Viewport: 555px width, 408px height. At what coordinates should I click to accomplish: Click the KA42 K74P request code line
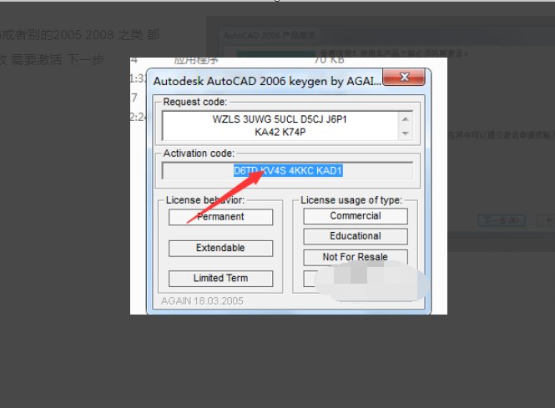pyautogui.click(x=280, y=133)
